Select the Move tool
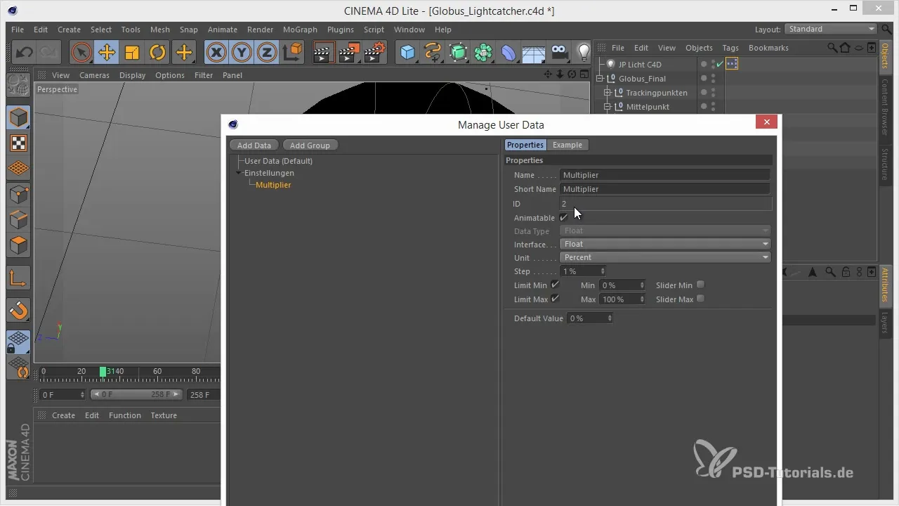 (107, 52)
